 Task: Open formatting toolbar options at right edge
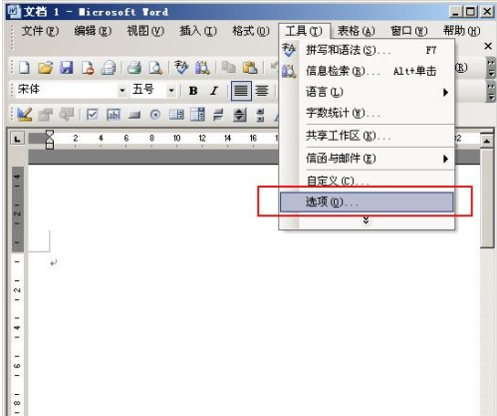[490, 92]
